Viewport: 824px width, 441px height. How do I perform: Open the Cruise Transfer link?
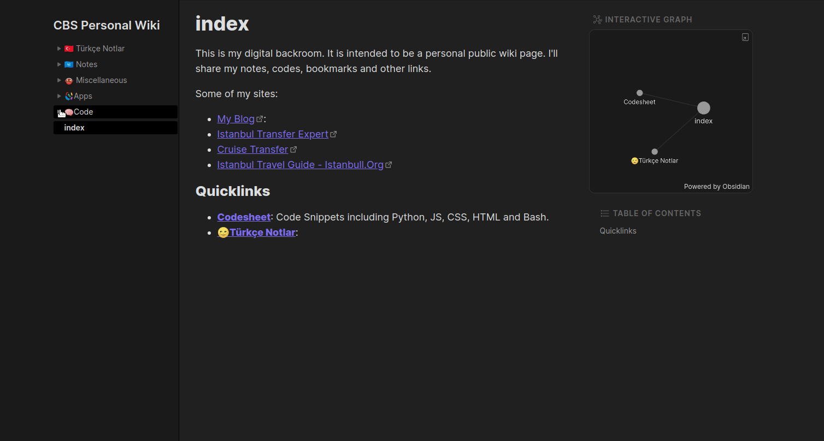(x=252, y=150)
